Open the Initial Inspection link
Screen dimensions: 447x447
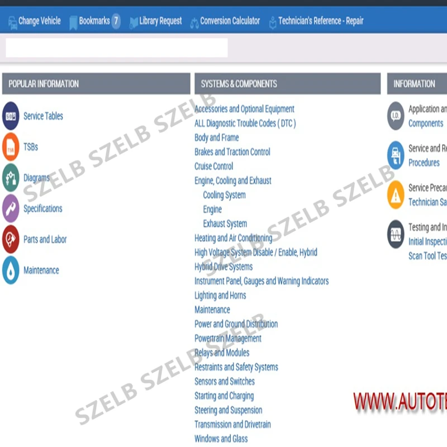[427, 241]
